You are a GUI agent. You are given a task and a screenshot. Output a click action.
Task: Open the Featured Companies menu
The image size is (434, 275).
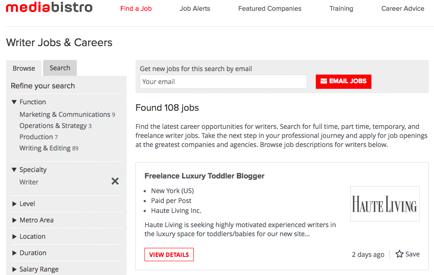click(x=269, y=8)
